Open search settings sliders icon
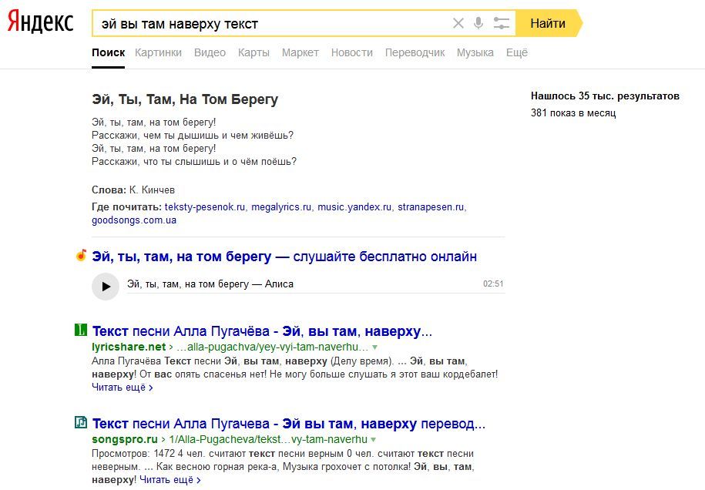The image size is (705, 490). [502, 23]
